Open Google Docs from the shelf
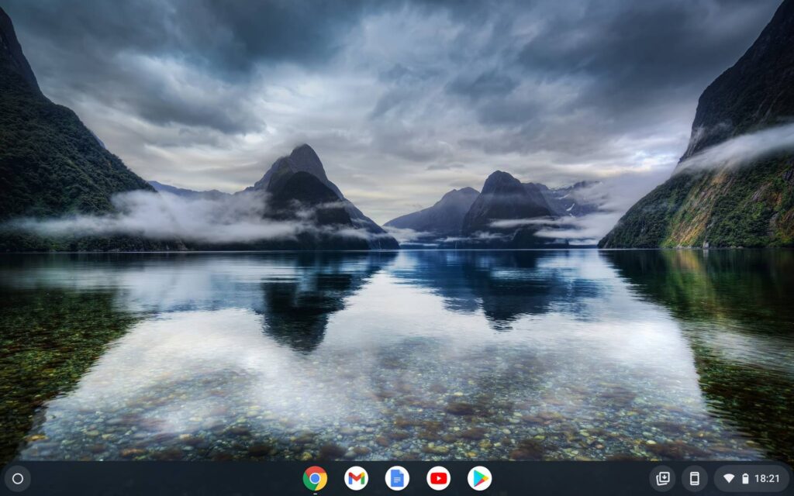The image size is (794, 496). (x=397, y=478)
